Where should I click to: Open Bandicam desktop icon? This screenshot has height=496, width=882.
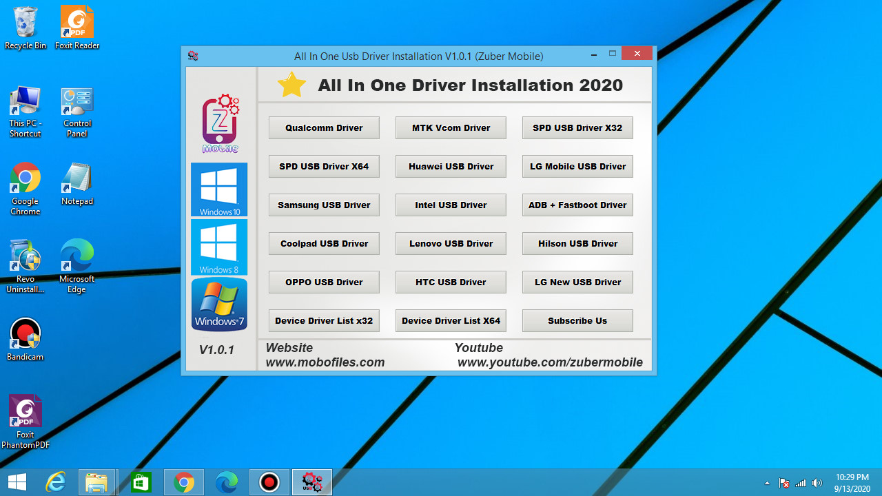pyautogui.click(x=25, y=340)
